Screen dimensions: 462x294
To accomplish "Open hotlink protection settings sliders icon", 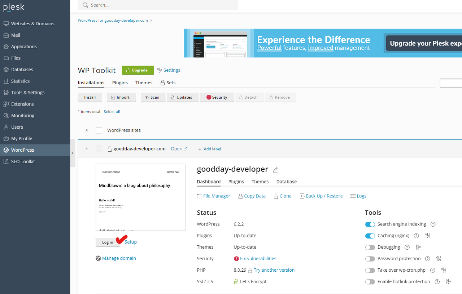I will coord(448,282).
